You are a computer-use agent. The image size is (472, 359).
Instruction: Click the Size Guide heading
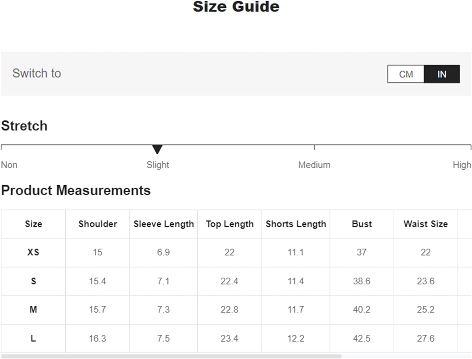click(x=236, y=7)
